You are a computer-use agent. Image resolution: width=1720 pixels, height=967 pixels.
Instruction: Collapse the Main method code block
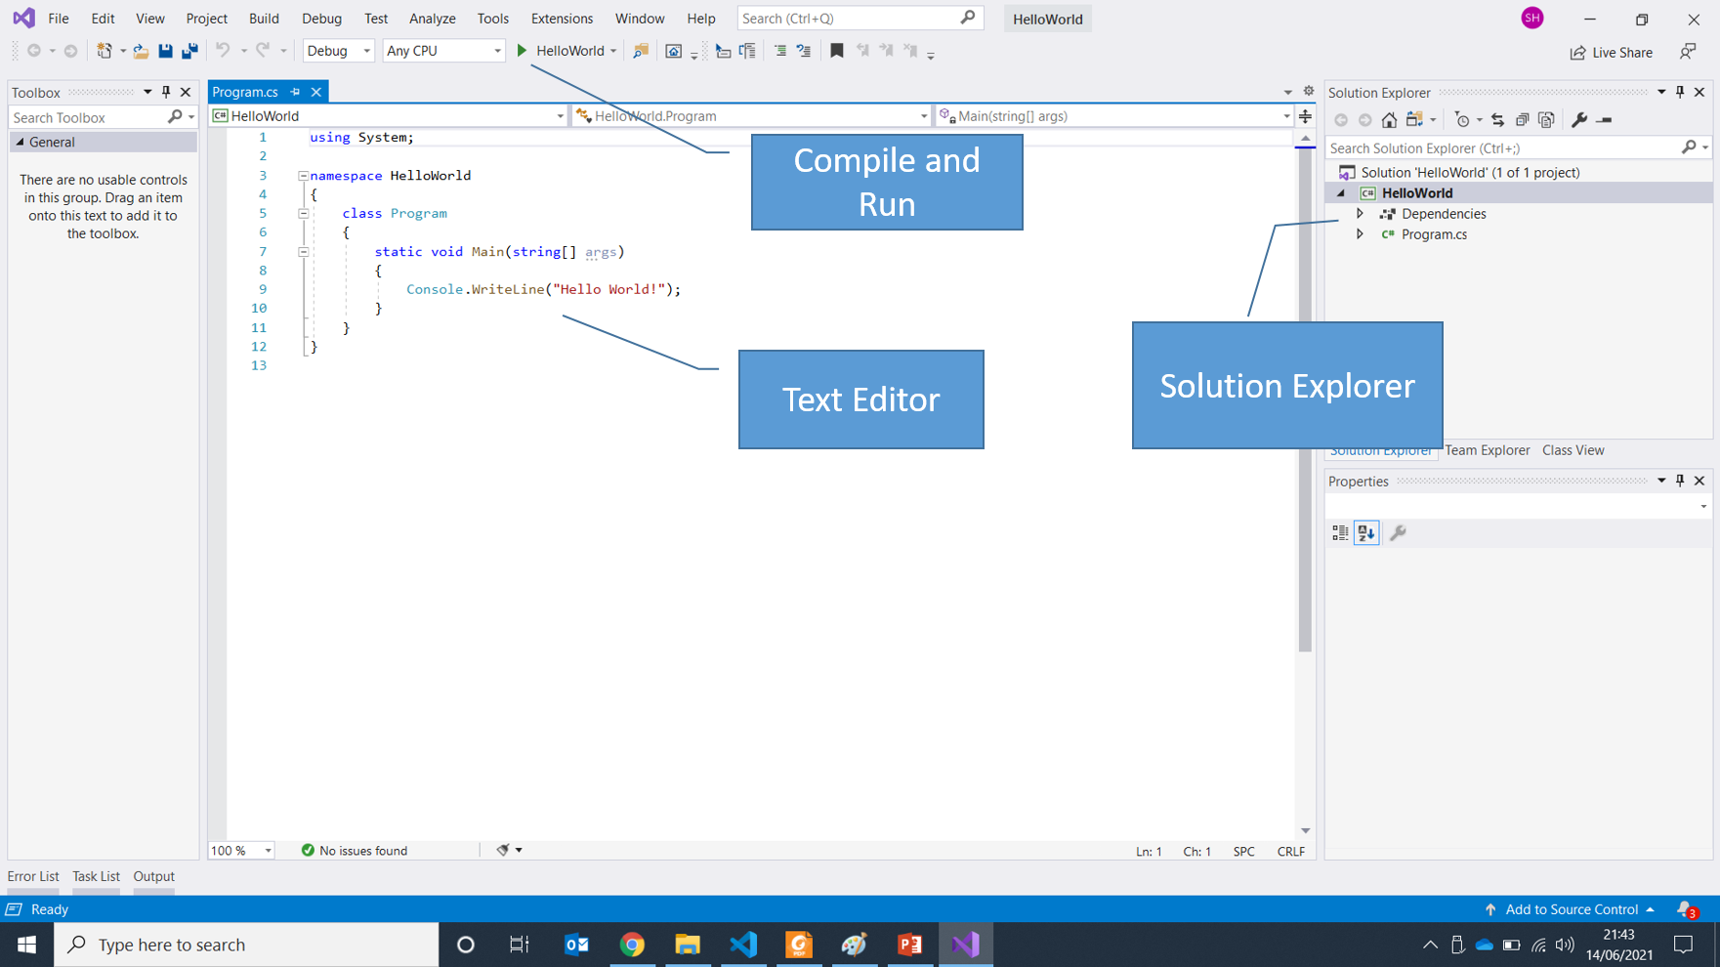click(303, 252)
